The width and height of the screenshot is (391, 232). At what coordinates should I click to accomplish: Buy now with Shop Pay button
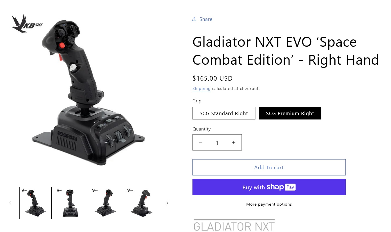tap(269, 187)
